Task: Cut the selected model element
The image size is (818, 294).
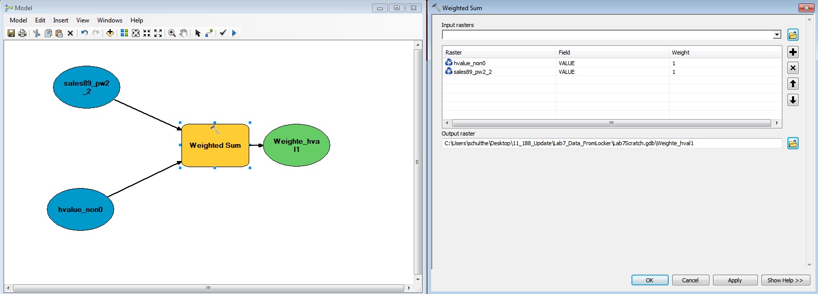Action: click(37, 33)
